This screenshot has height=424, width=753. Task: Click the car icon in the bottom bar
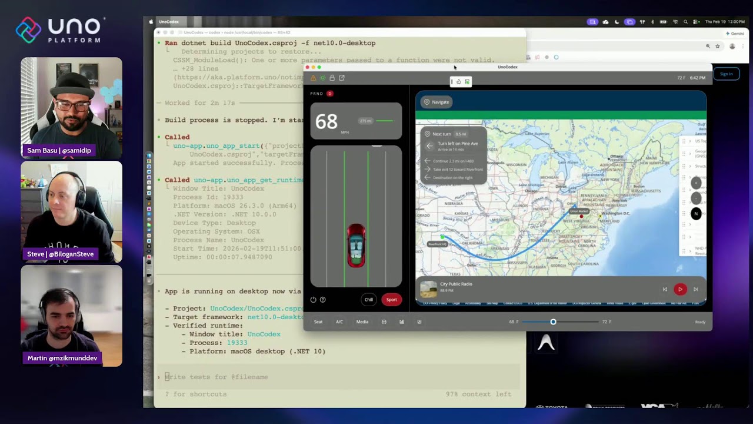coord(384,322)
